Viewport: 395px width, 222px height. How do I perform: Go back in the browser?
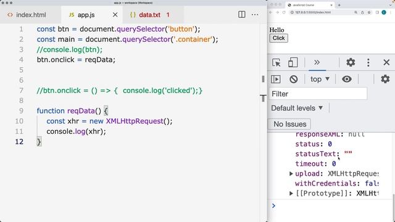(x=270, y=12)
